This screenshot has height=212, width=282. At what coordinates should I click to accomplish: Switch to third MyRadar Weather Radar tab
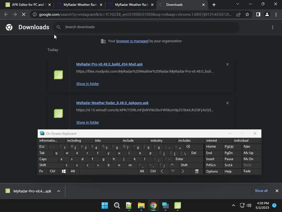131,5
